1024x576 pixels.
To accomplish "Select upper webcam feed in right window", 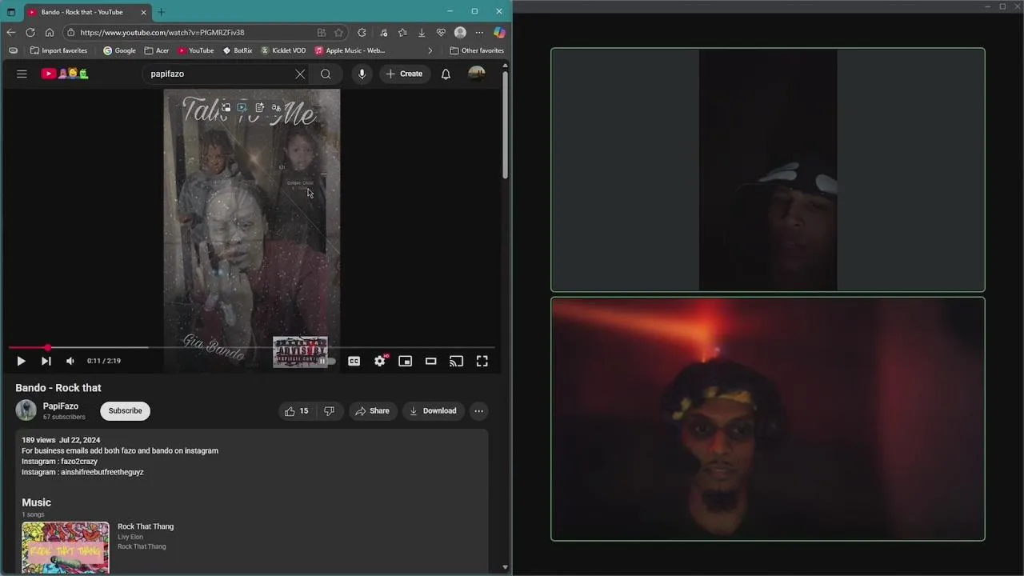I will point(768,170).
